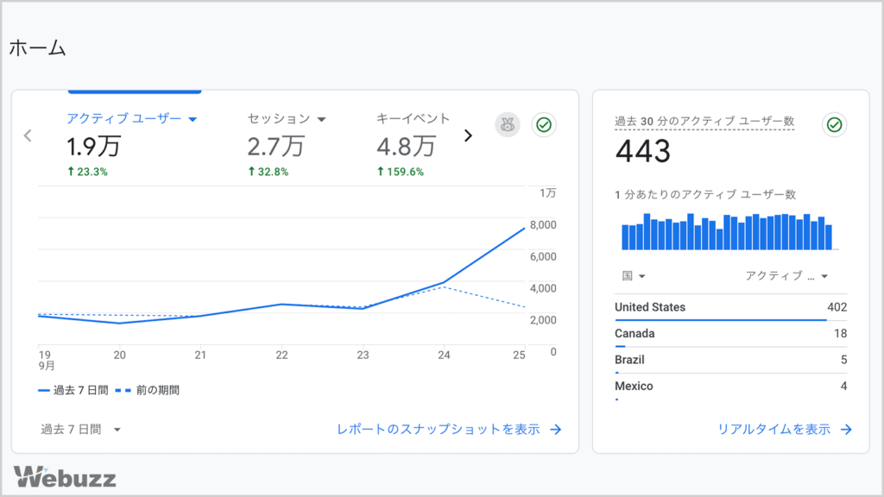Click the United States row
The width and height of the screenshot is (884, 497).
click(730, 308)
